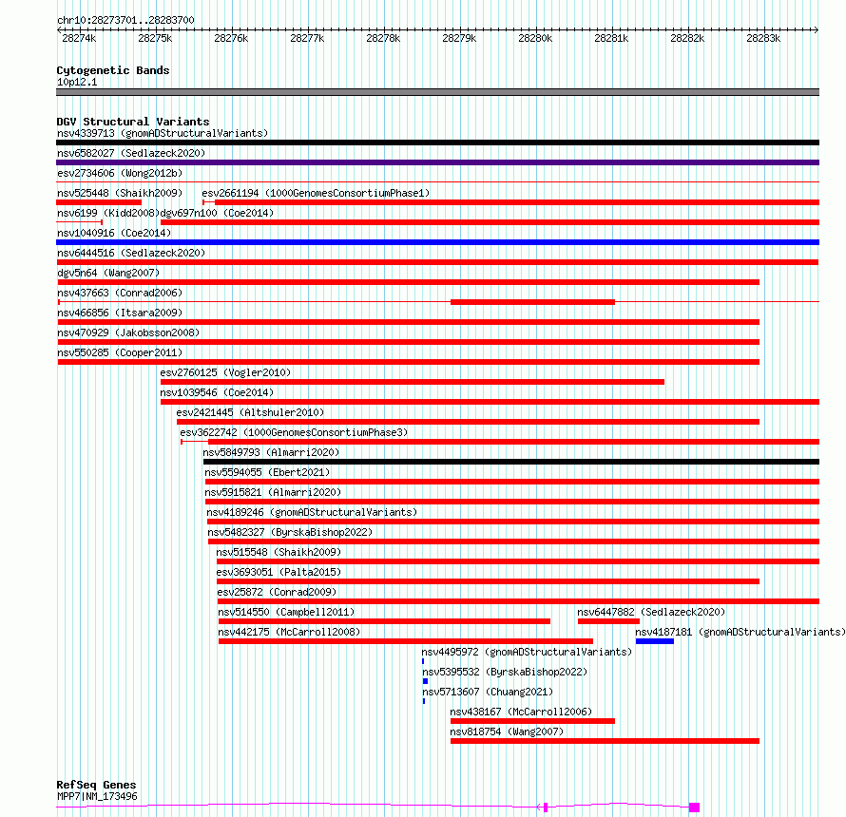
Task: Click the purple nsv6582027 variant bar
Action: click(437, 162)
